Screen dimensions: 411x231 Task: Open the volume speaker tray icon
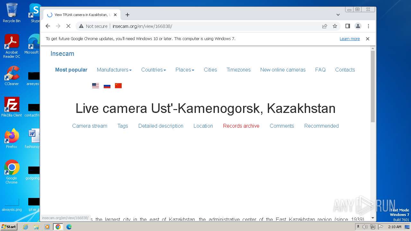tap(365, 227)
